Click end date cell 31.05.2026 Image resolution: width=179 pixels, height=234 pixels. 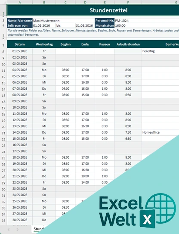(85, 25)
